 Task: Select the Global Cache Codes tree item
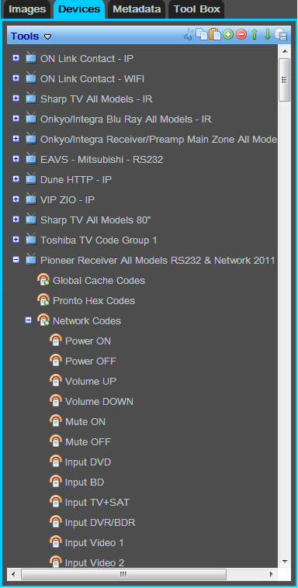click(99, 281)
